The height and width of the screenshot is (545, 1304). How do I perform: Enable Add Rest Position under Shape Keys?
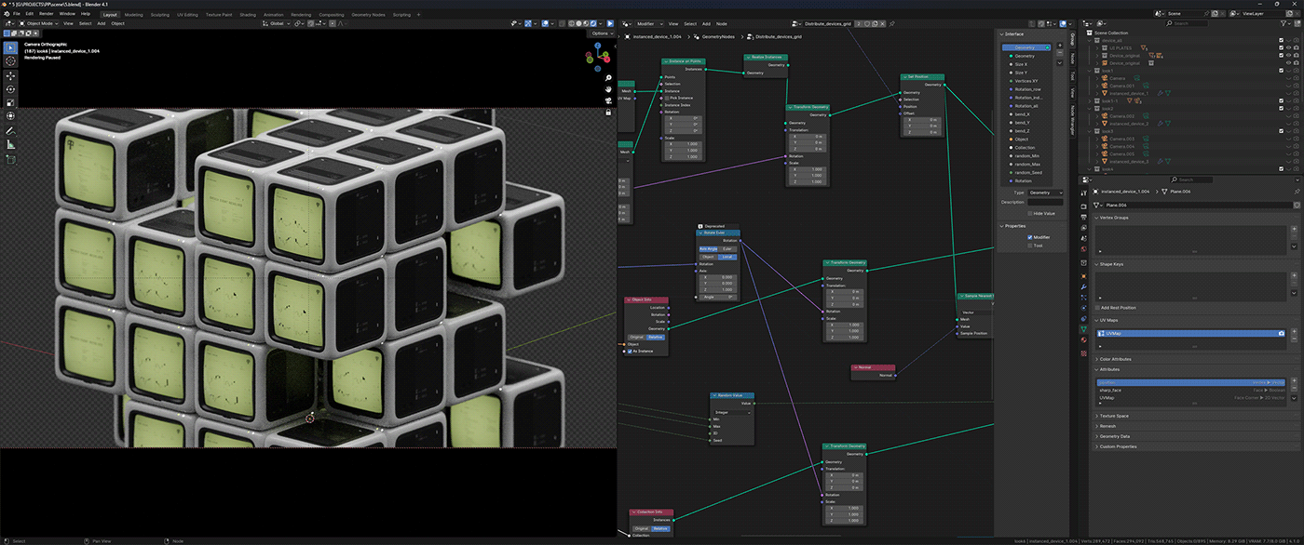1097,308
